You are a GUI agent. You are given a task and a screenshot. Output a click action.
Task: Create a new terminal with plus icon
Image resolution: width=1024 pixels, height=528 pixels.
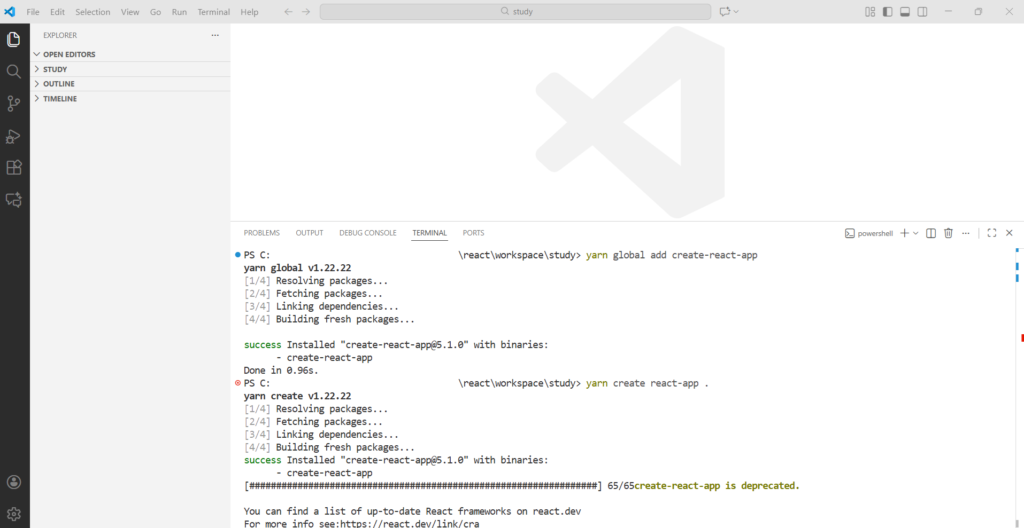[x=905, y=233]
